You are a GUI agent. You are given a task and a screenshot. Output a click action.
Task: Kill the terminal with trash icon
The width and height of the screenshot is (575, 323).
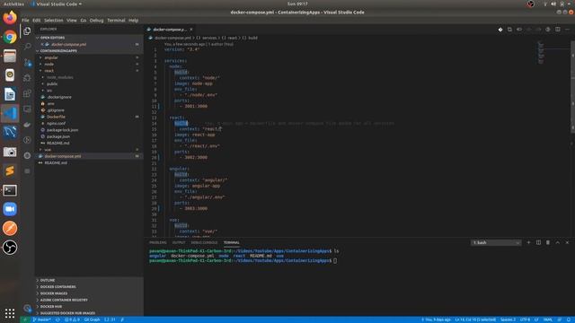point(548,242)
